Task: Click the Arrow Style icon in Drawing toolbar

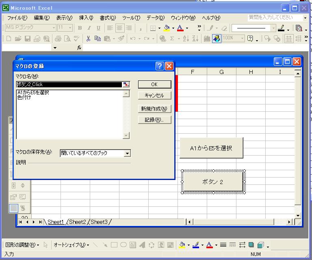Action: [242, 245]
